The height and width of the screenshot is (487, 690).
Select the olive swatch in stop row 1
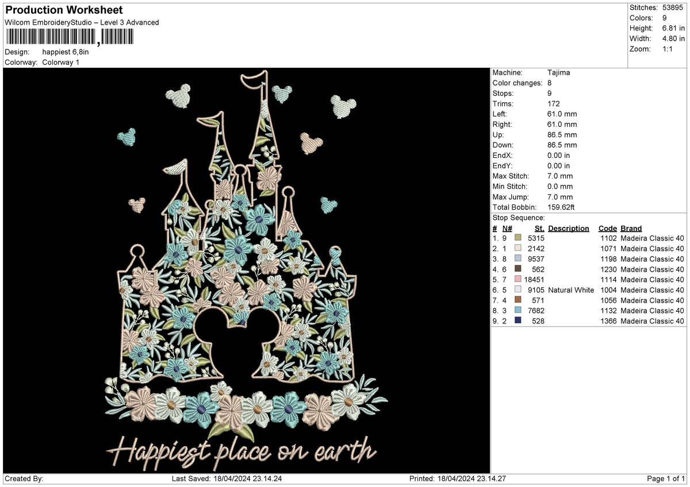click(519, 238)
